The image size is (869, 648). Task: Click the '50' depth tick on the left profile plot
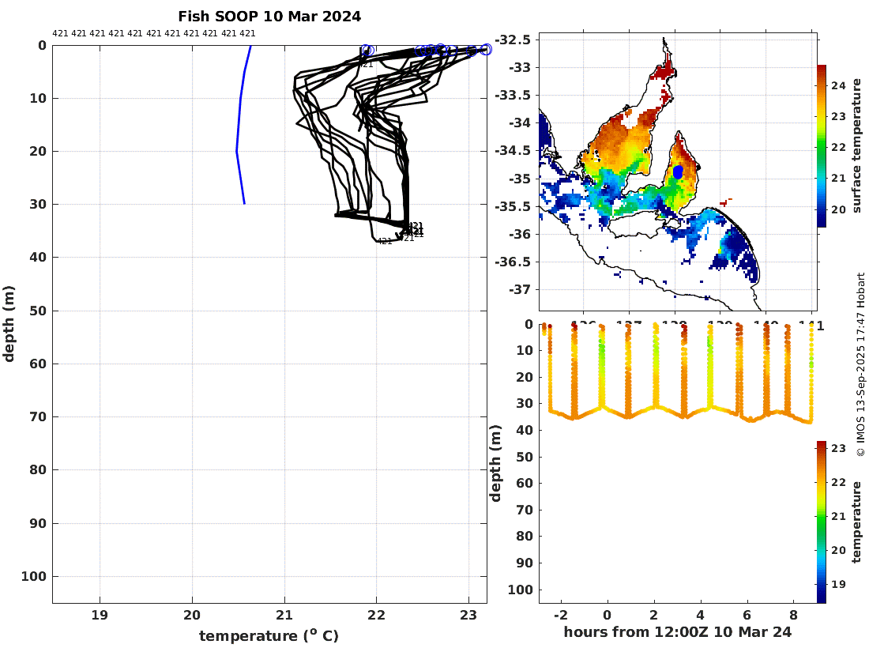coord(38,311)
